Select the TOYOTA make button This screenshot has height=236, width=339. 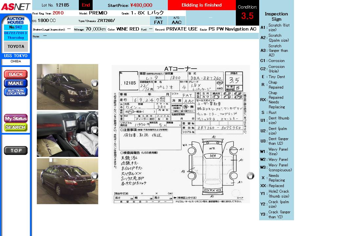[x=16, y=47]
